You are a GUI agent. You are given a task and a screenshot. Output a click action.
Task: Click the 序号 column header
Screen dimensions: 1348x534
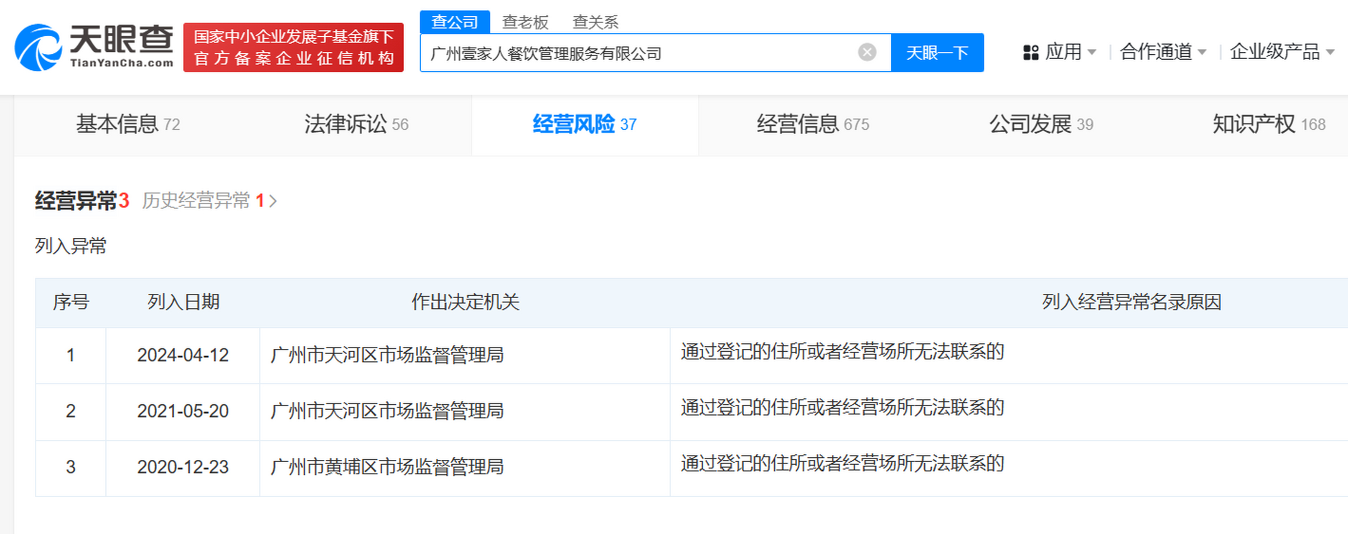coord(71,302)
